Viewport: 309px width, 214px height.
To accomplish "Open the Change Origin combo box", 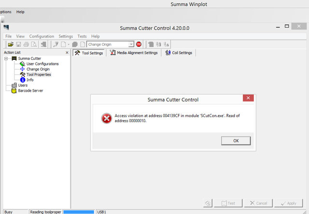I will (131, 44).
